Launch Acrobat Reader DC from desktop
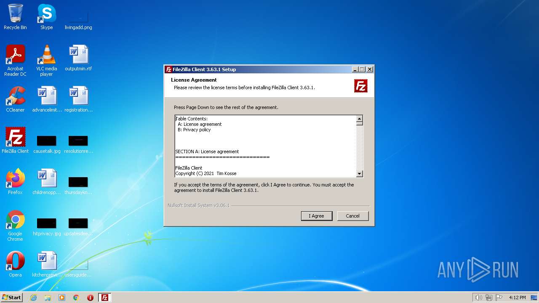539x303 pixels. (15, 61)
